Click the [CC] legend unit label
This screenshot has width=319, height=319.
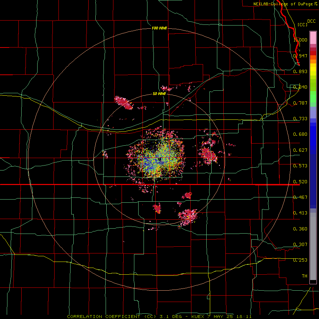point(302,24)
